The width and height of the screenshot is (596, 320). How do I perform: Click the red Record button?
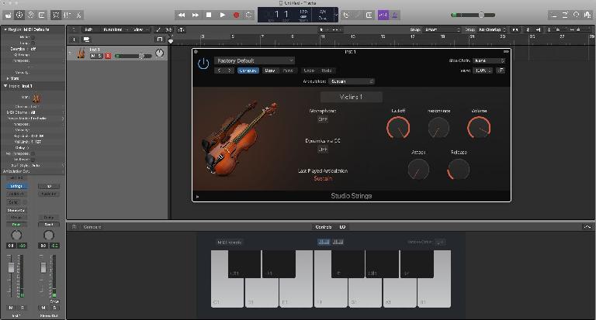(x=236, y=15)
